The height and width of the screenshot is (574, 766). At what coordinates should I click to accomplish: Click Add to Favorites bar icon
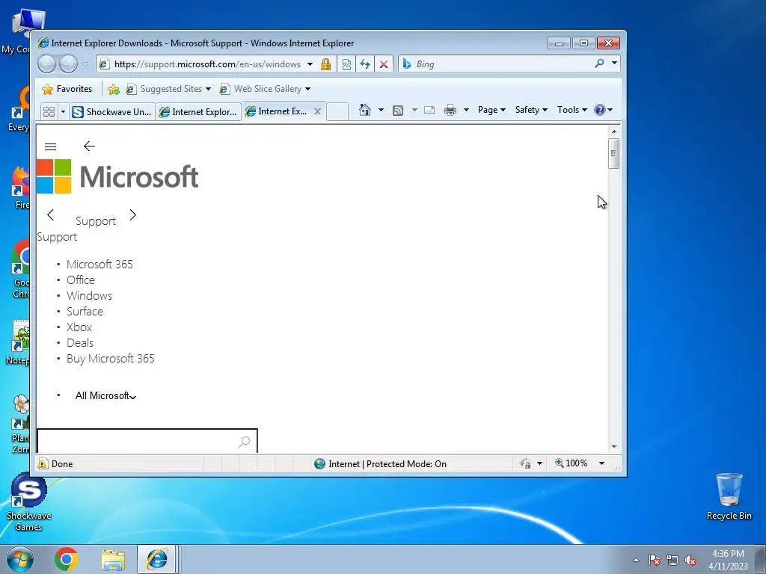pos(114,89)
